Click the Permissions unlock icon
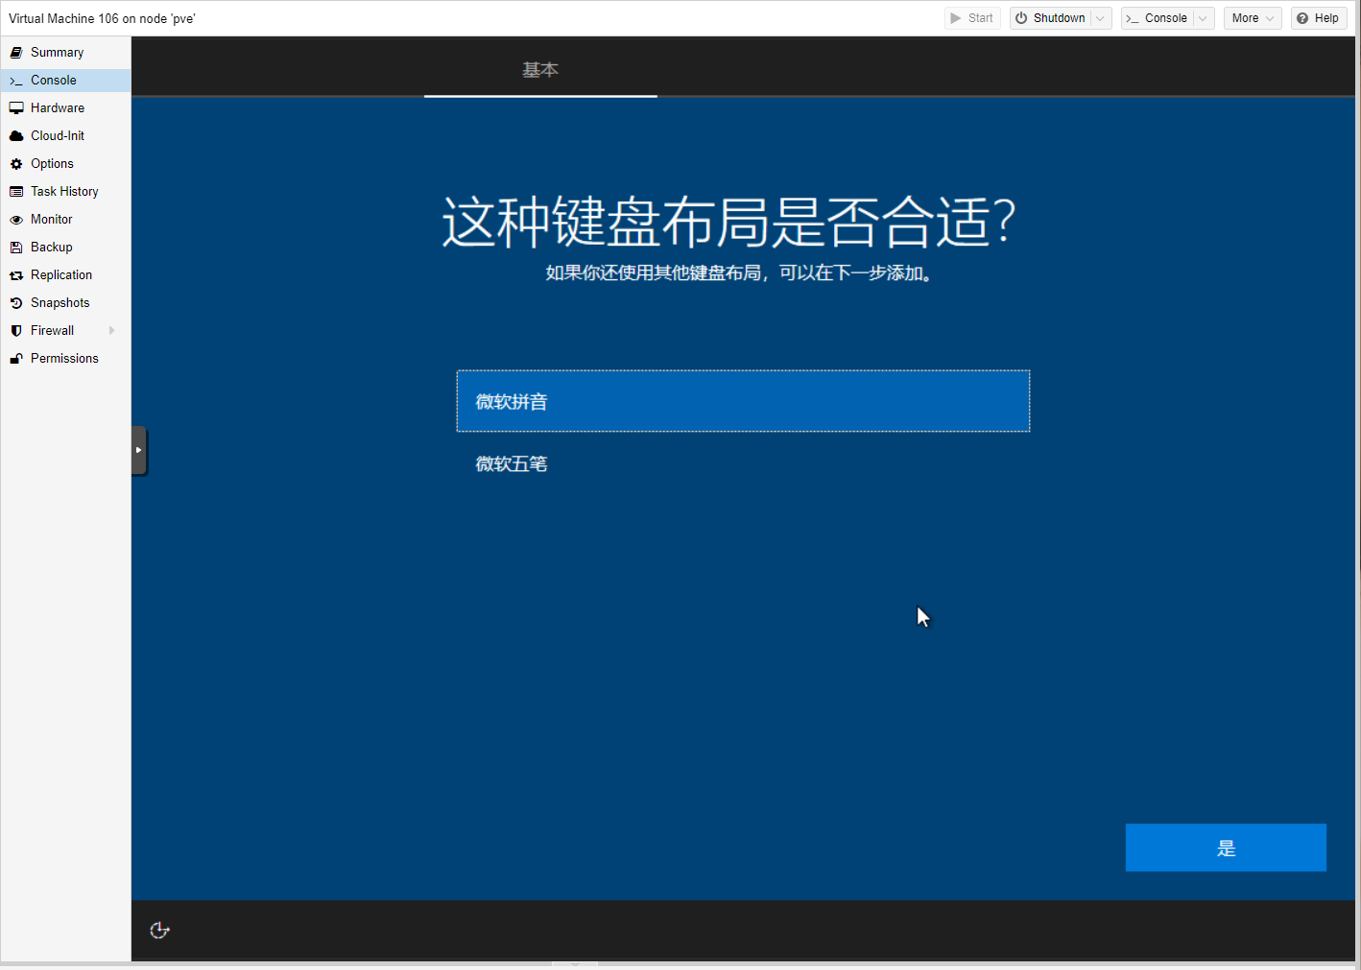Screen dimensions: 1361x970 [16, 359]
